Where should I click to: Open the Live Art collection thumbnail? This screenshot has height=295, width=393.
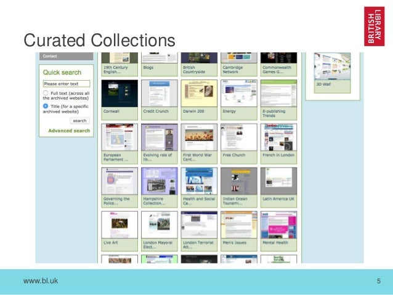[x=120, y=225]
